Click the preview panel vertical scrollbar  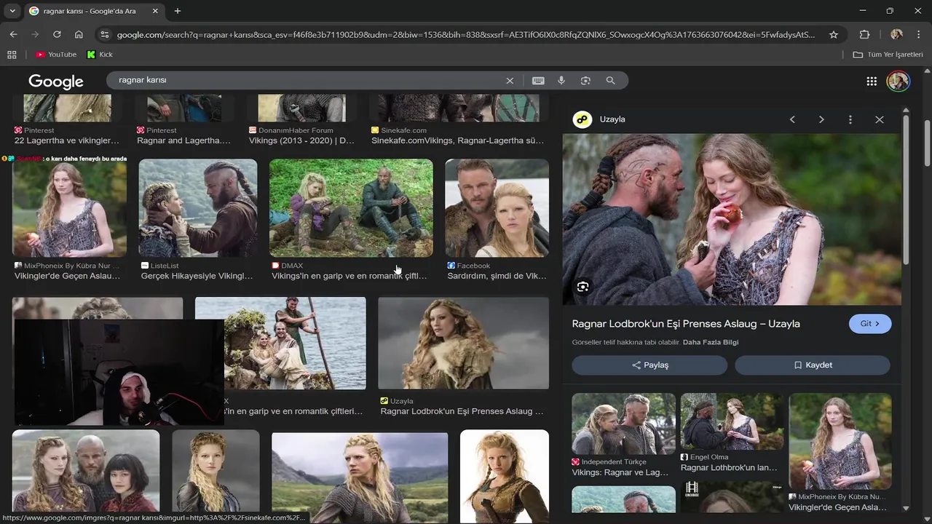[906, 189]
